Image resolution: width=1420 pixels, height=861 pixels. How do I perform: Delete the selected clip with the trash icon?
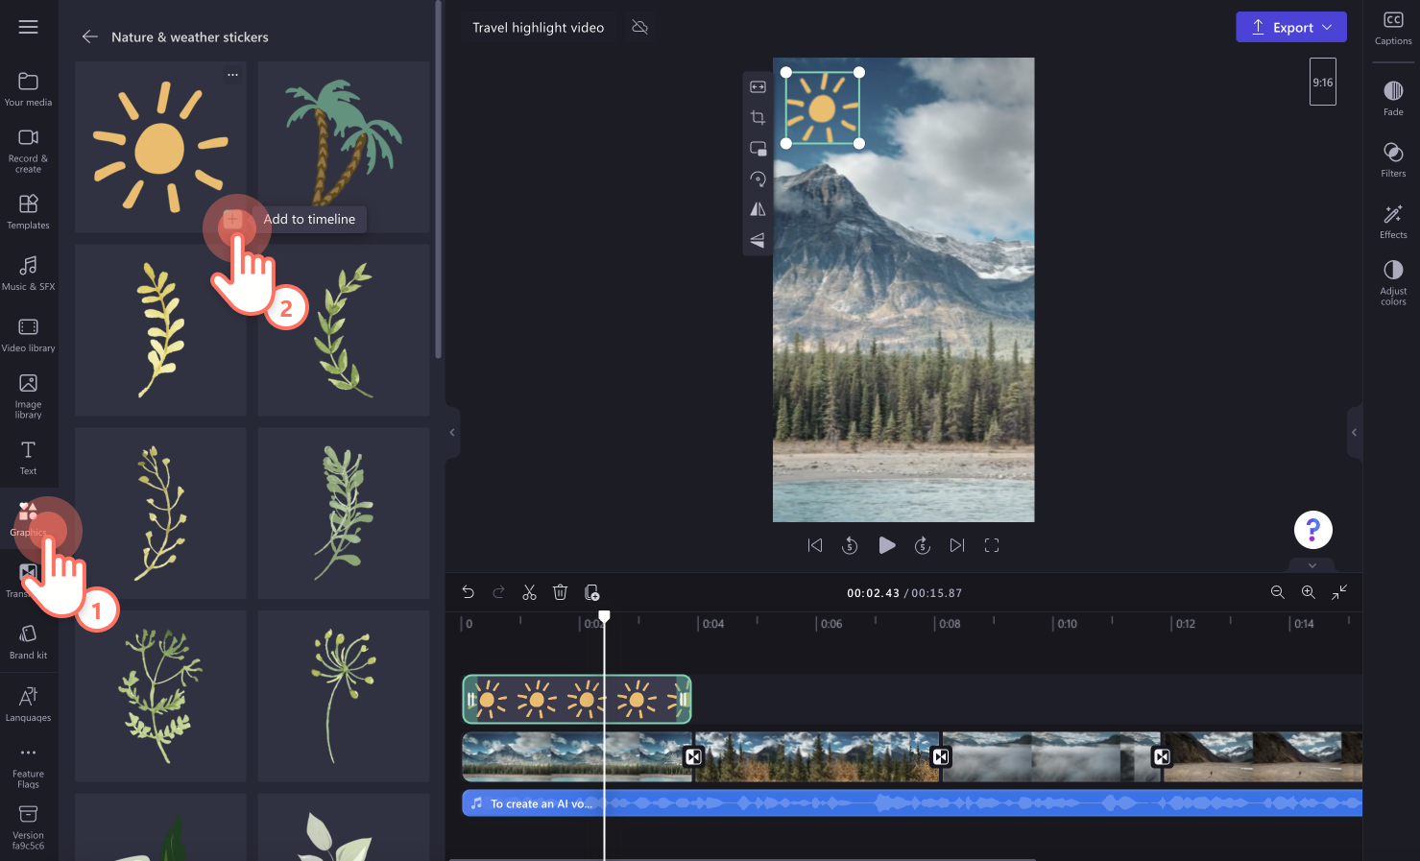[560, 592]
